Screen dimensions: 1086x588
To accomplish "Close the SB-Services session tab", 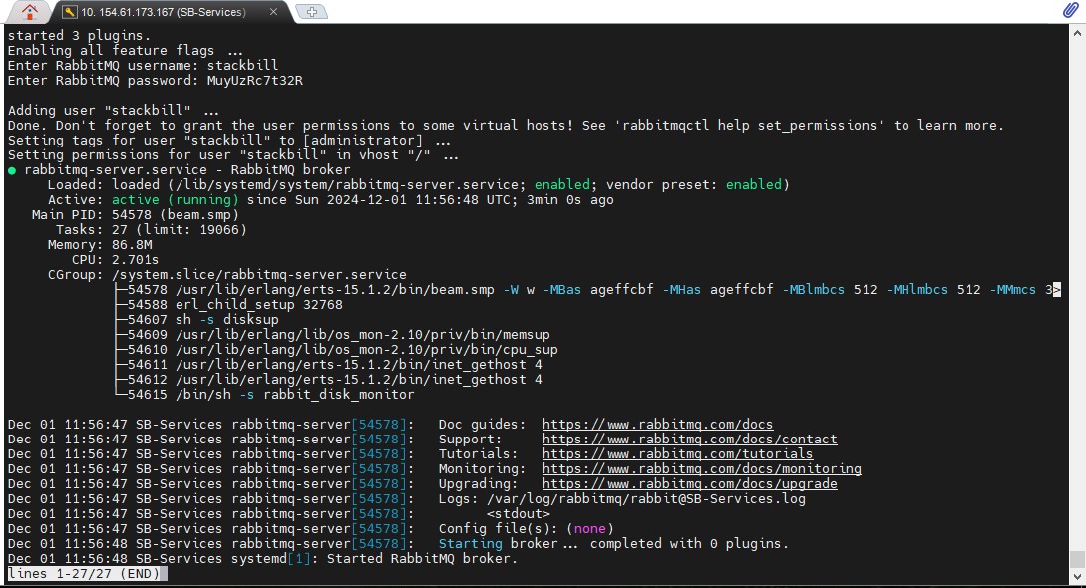I will point(273,12).
